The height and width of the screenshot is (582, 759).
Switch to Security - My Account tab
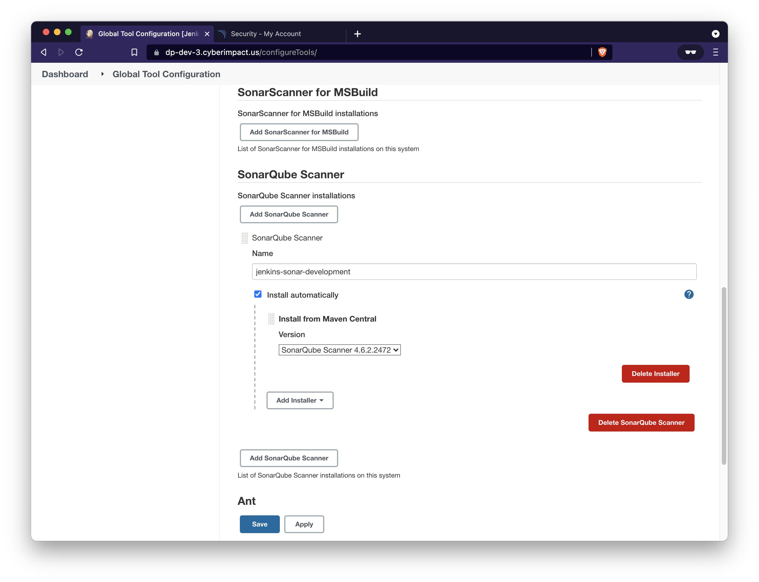(266, 34)
